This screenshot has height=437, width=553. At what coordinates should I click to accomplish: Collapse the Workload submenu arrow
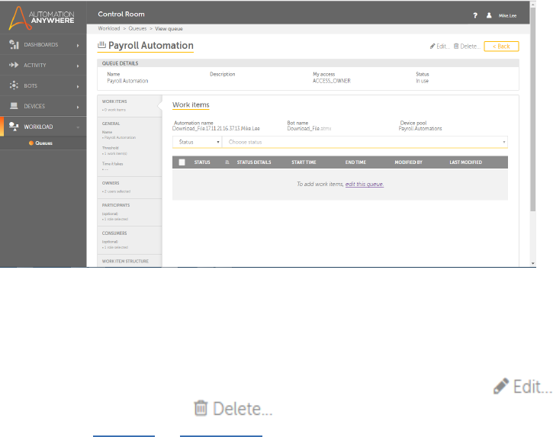point(78,127)
